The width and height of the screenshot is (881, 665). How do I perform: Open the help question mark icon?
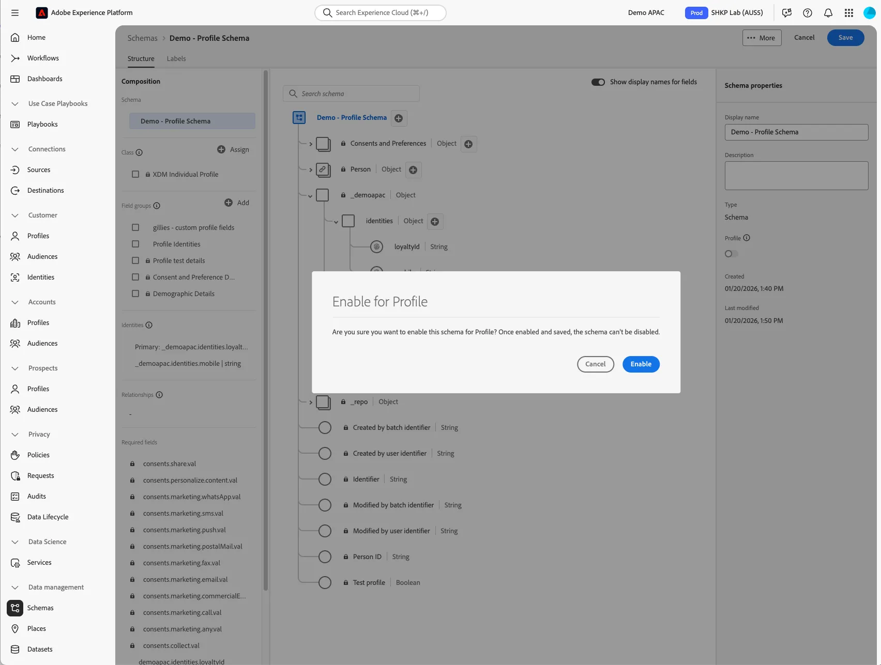[808, 13]
